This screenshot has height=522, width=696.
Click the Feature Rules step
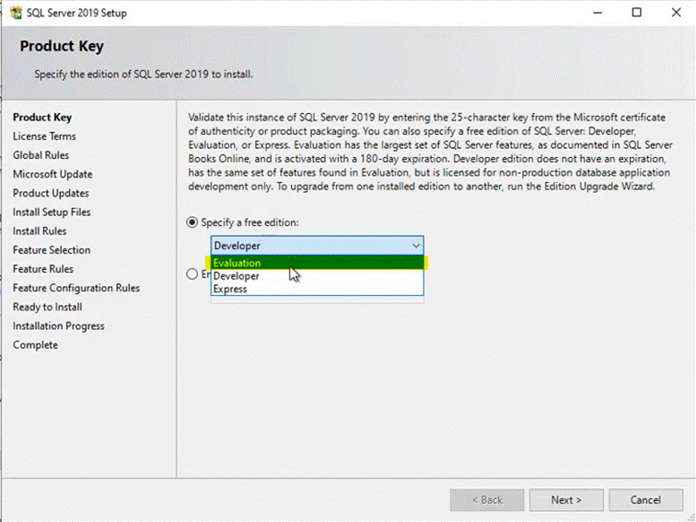click(x=43, y=269)
